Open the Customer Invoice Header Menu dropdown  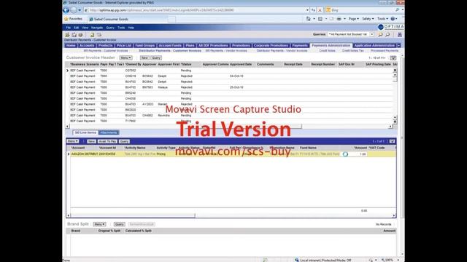[x=126, y=58]
